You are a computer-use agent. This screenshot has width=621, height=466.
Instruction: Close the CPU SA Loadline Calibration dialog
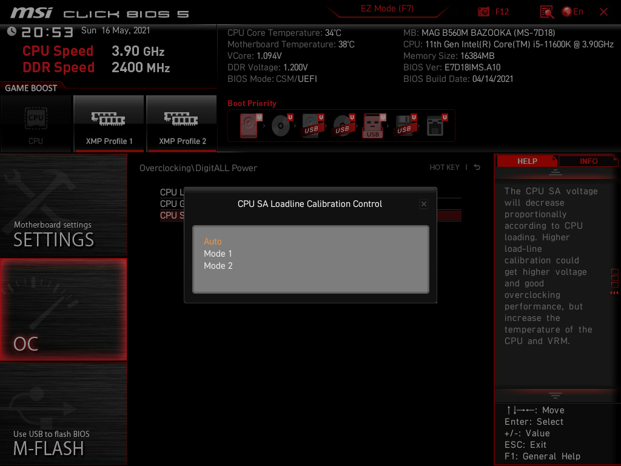point(424,204)
